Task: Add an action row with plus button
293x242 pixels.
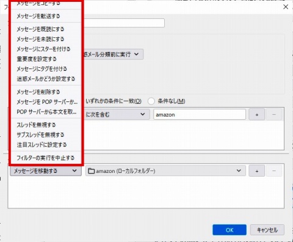Action: click(x=257, y=170)
